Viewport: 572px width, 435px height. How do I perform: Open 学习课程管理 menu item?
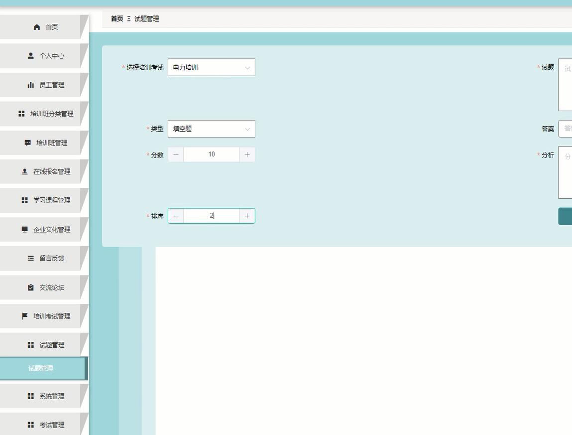click(44, 200)
